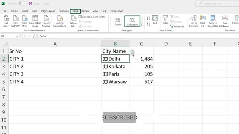Screen dimensions: 239x134
Task: Select the cell with value 517
Action: coord(142,82)
